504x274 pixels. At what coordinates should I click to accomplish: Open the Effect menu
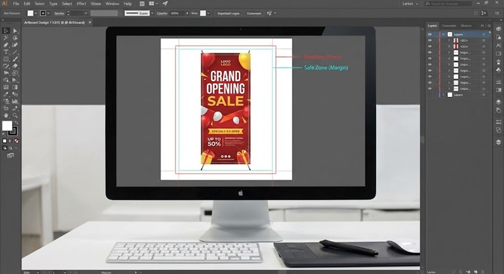(x=81, y=4)
